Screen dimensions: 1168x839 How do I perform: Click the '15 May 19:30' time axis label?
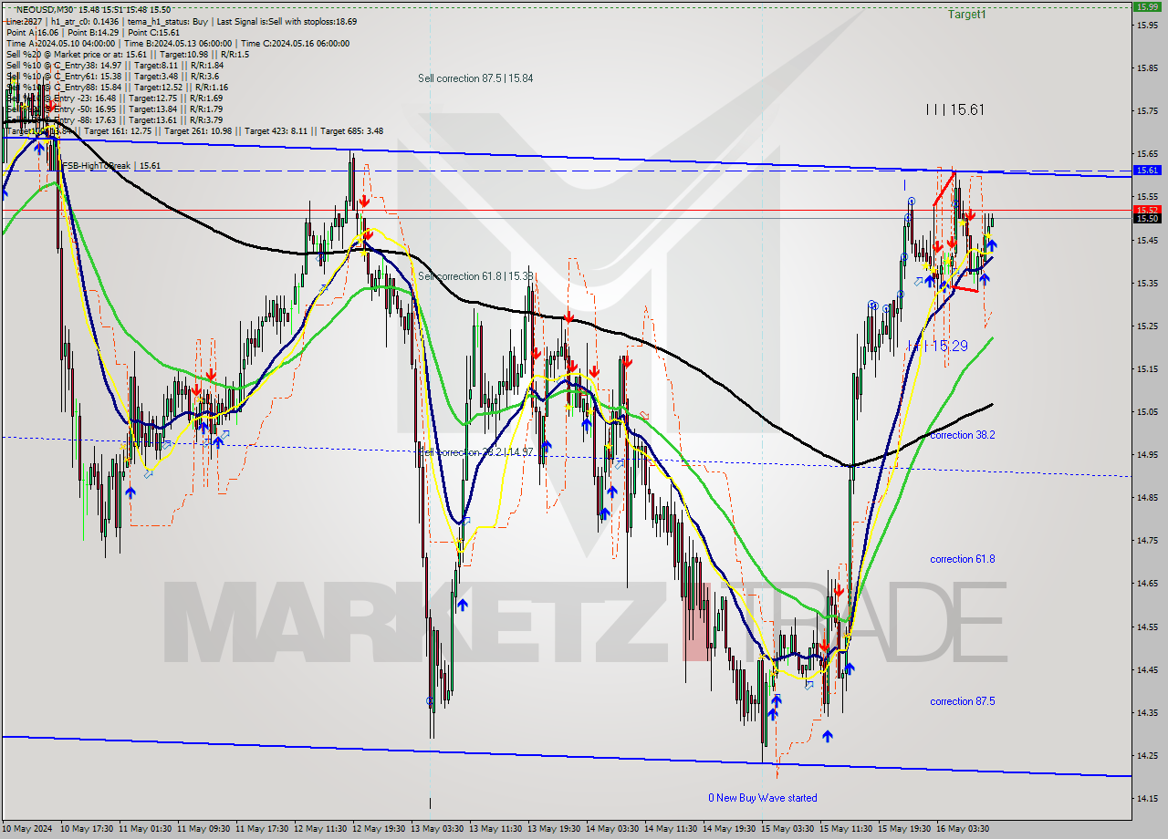pos(905,829)
